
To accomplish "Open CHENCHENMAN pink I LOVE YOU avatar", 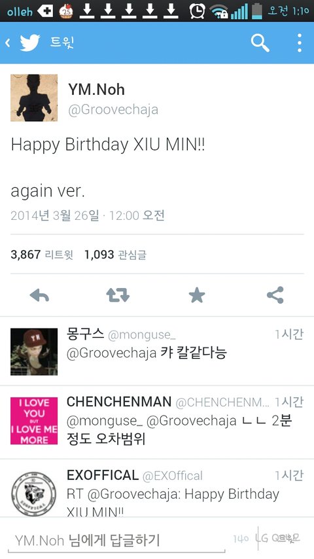I will (x=34, y=421).
